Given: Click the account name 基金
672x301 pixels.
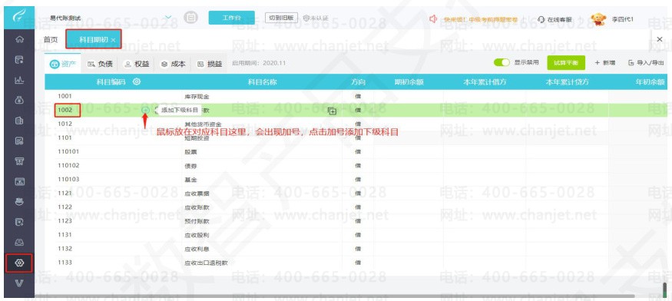Looking at the screenshot, I should click(x=190, y=180).
